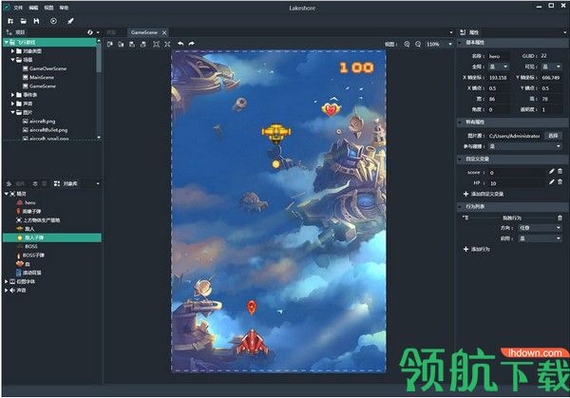
Task: Open the 110% zoom level dropdown
Action: point(439,44)
